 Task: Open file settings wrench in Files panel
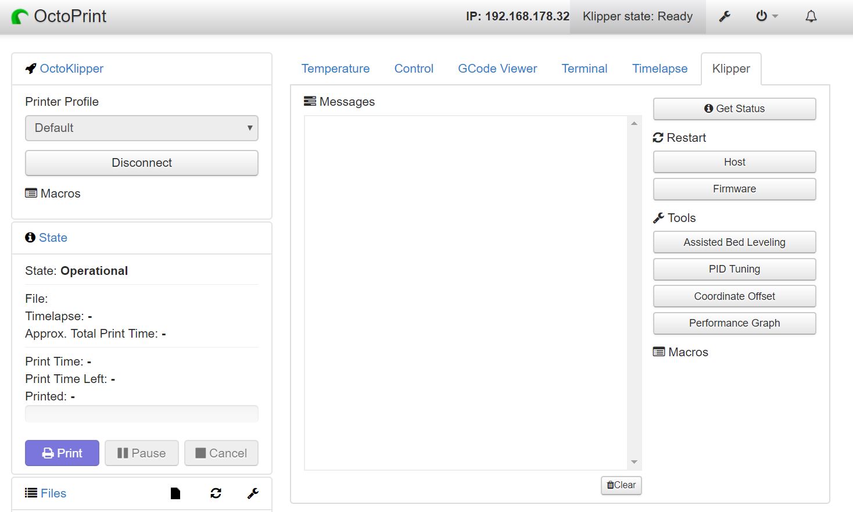tap(253, 493)
